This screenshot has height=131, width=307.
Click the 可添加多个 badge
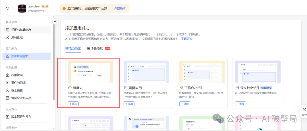[266, 88]
